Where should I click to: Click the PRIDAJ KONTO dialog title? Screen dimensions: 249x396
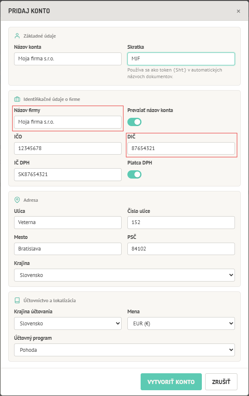click(29, 11)
